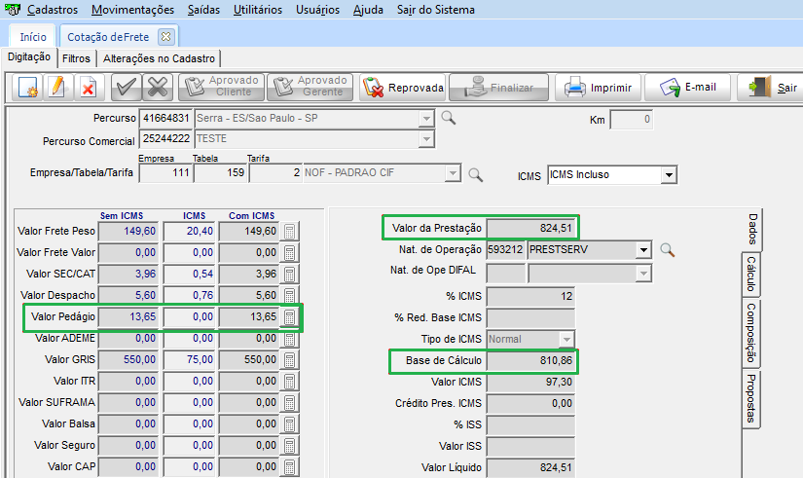
Task: Click the Valor GRIS Sem ICMS field
Action: point(129,359)
